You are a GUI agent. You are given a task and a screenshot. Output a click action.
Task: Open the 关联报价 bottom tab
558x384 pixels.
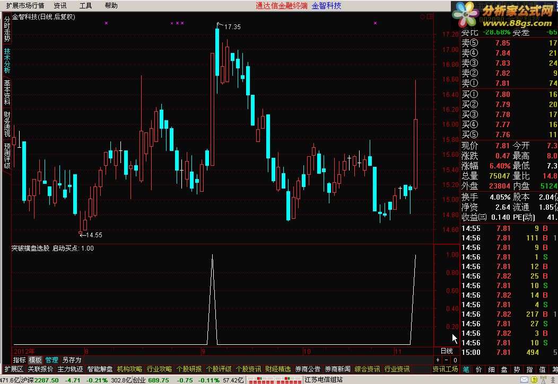(40, 369)
